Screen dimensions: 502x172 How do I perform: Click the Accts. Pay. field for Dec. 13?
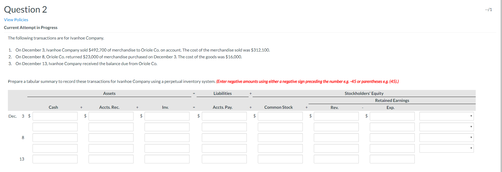point(224,159)
